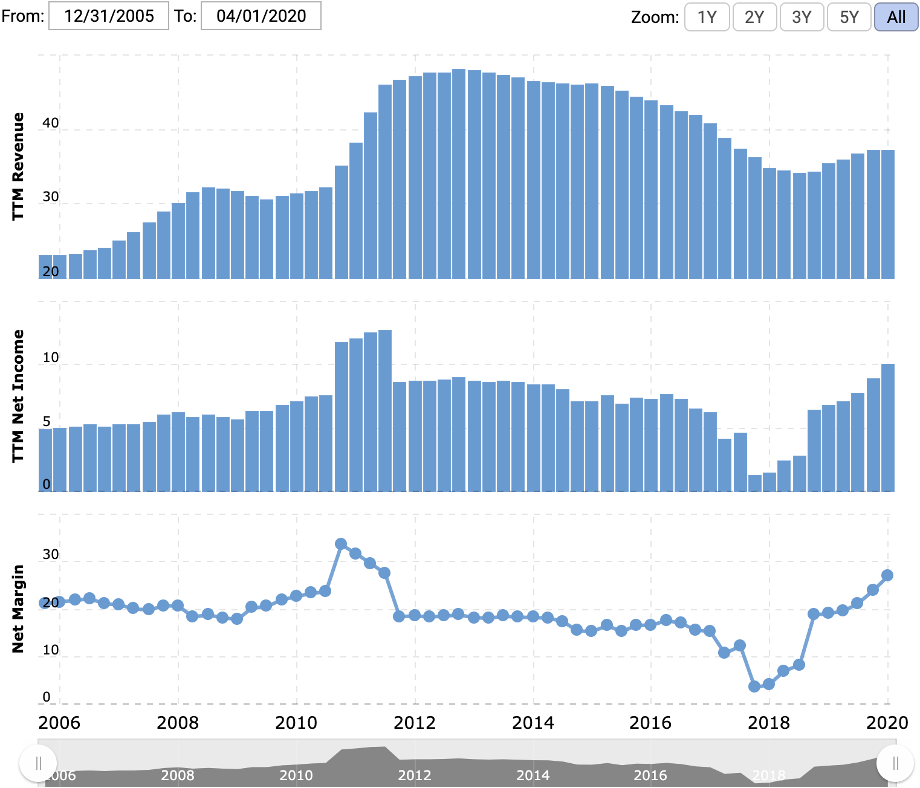Image resolution: width=920 pixels, height=788 pixels.
Task: Click the 2008 label in navigator
Action: 178,775
